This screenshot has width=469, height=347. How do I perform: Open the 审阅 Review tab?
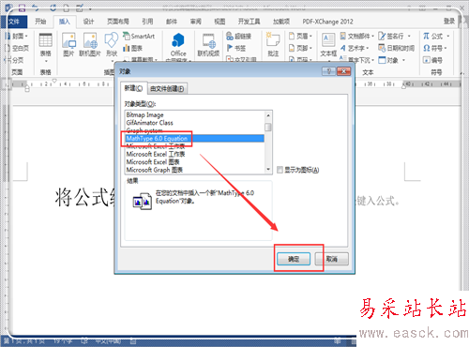tap(196, 22)
